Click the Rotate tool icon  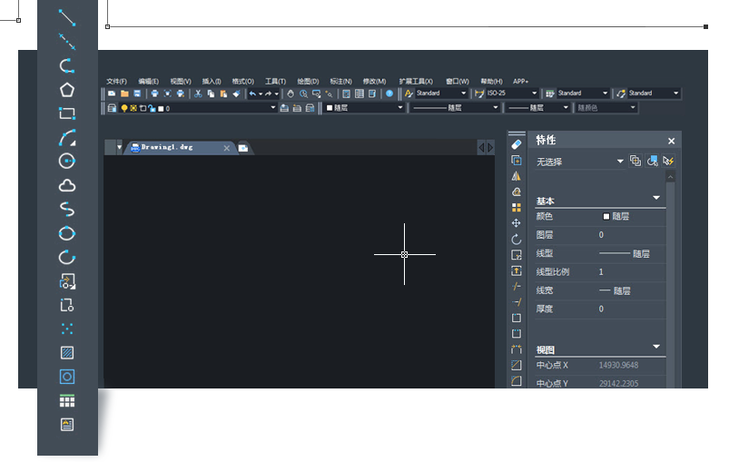click(517, 239)
